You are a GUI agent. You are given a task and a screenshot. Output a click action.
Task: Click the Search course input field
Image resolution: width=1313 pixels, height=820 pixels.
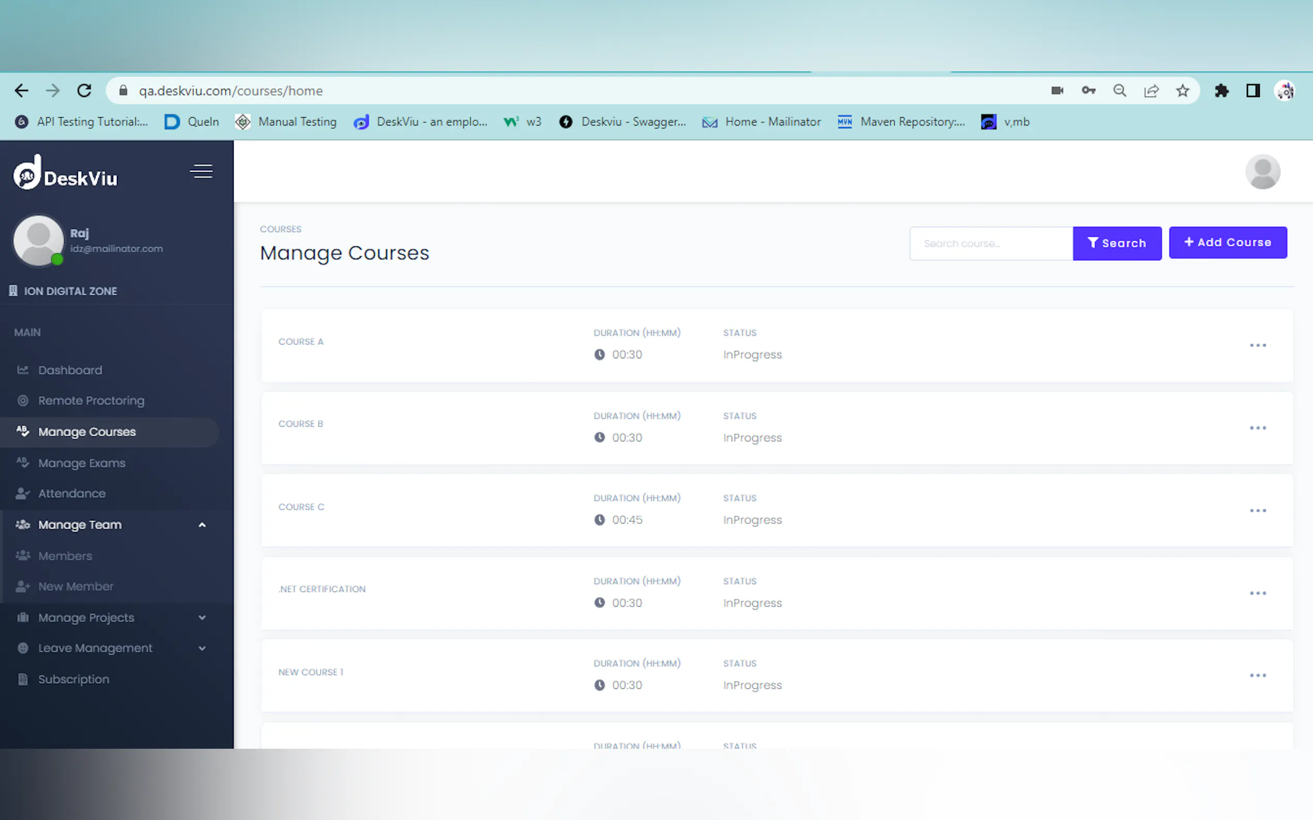990,244
